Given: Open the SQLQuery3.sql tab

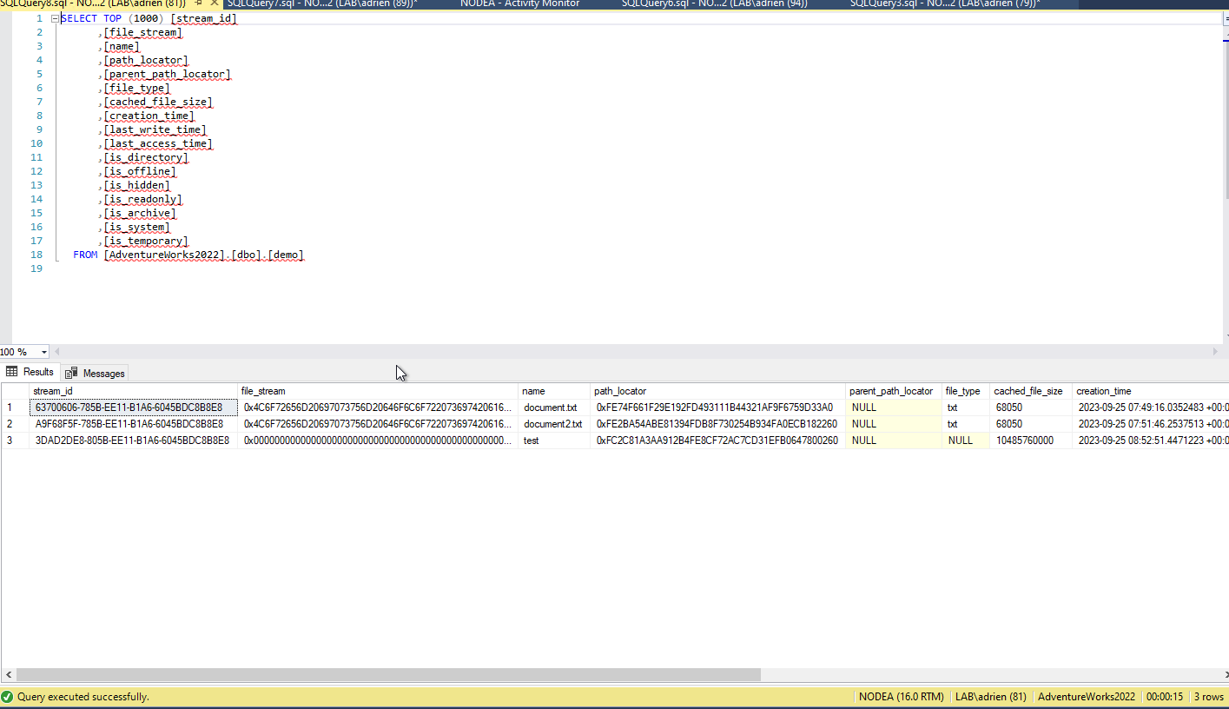Looking at the screenshot, I should 943,3.
